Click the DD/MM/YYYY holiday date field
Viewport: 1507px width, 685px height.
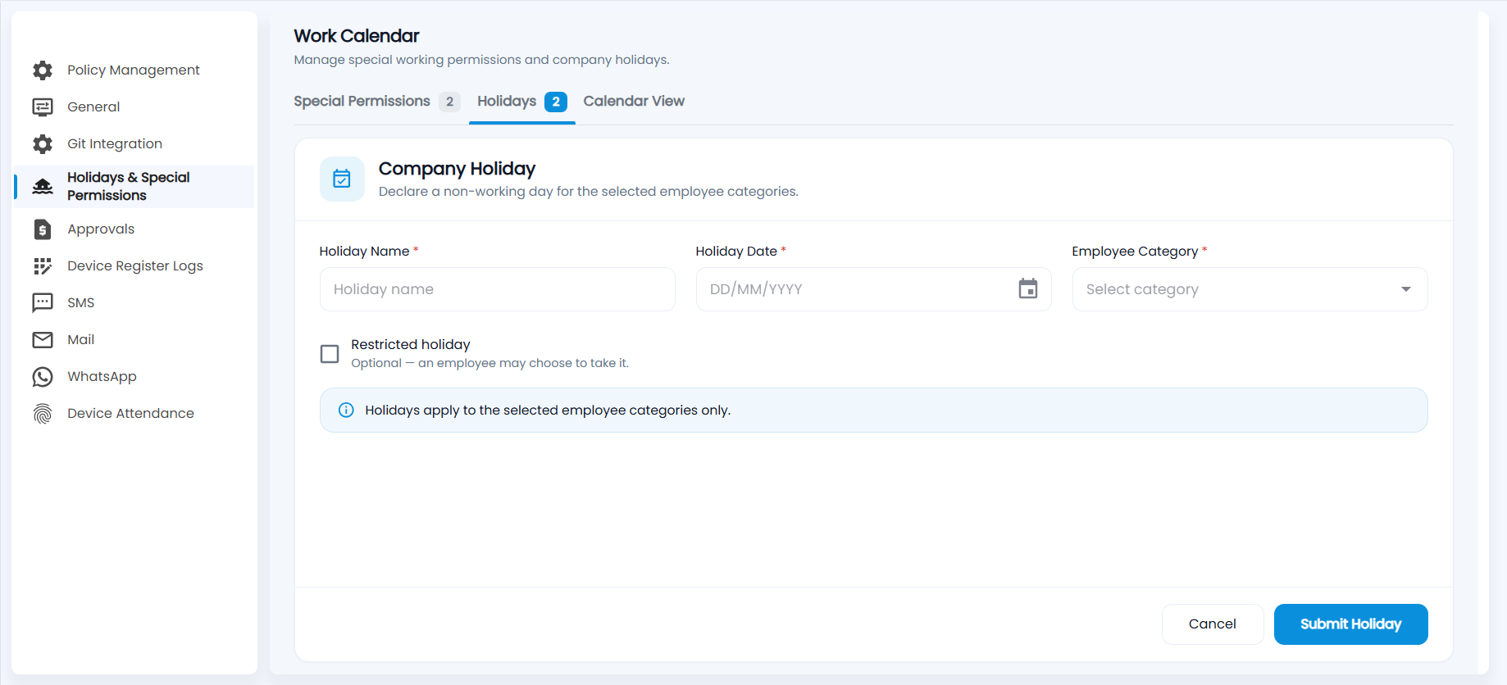pyautogui.click(x=873, y=289)
